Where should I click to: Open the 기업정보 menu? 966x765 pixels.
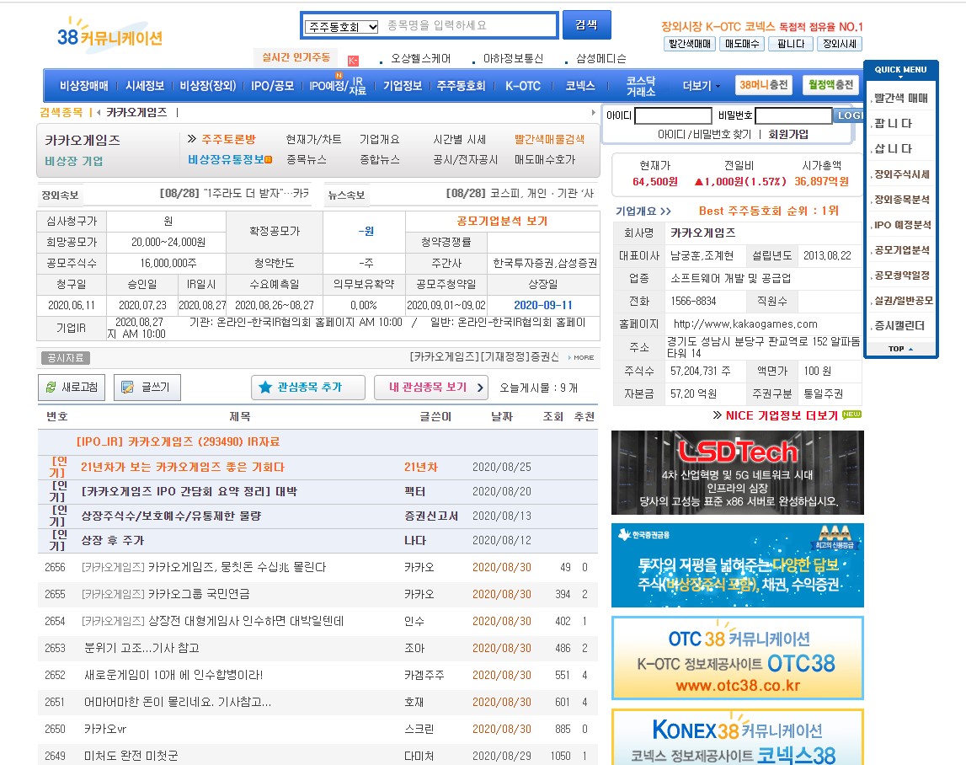[403, 86]
